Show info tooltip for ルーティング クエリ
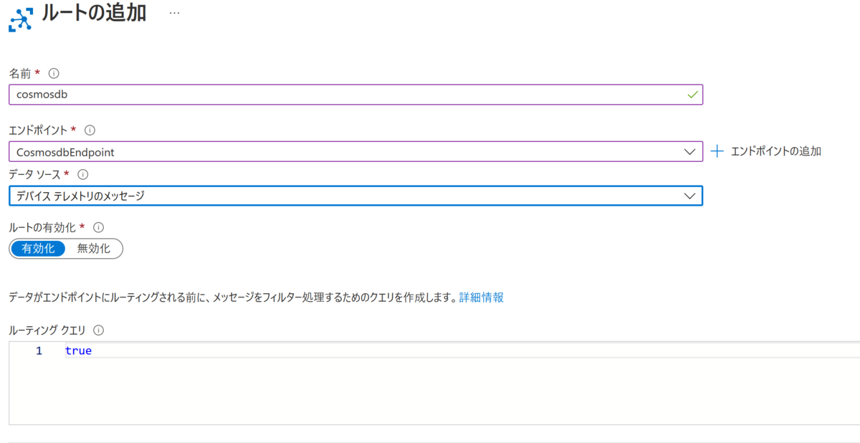Image resolution: width=860 pixels, height=443 pixels. pos(98,330)
